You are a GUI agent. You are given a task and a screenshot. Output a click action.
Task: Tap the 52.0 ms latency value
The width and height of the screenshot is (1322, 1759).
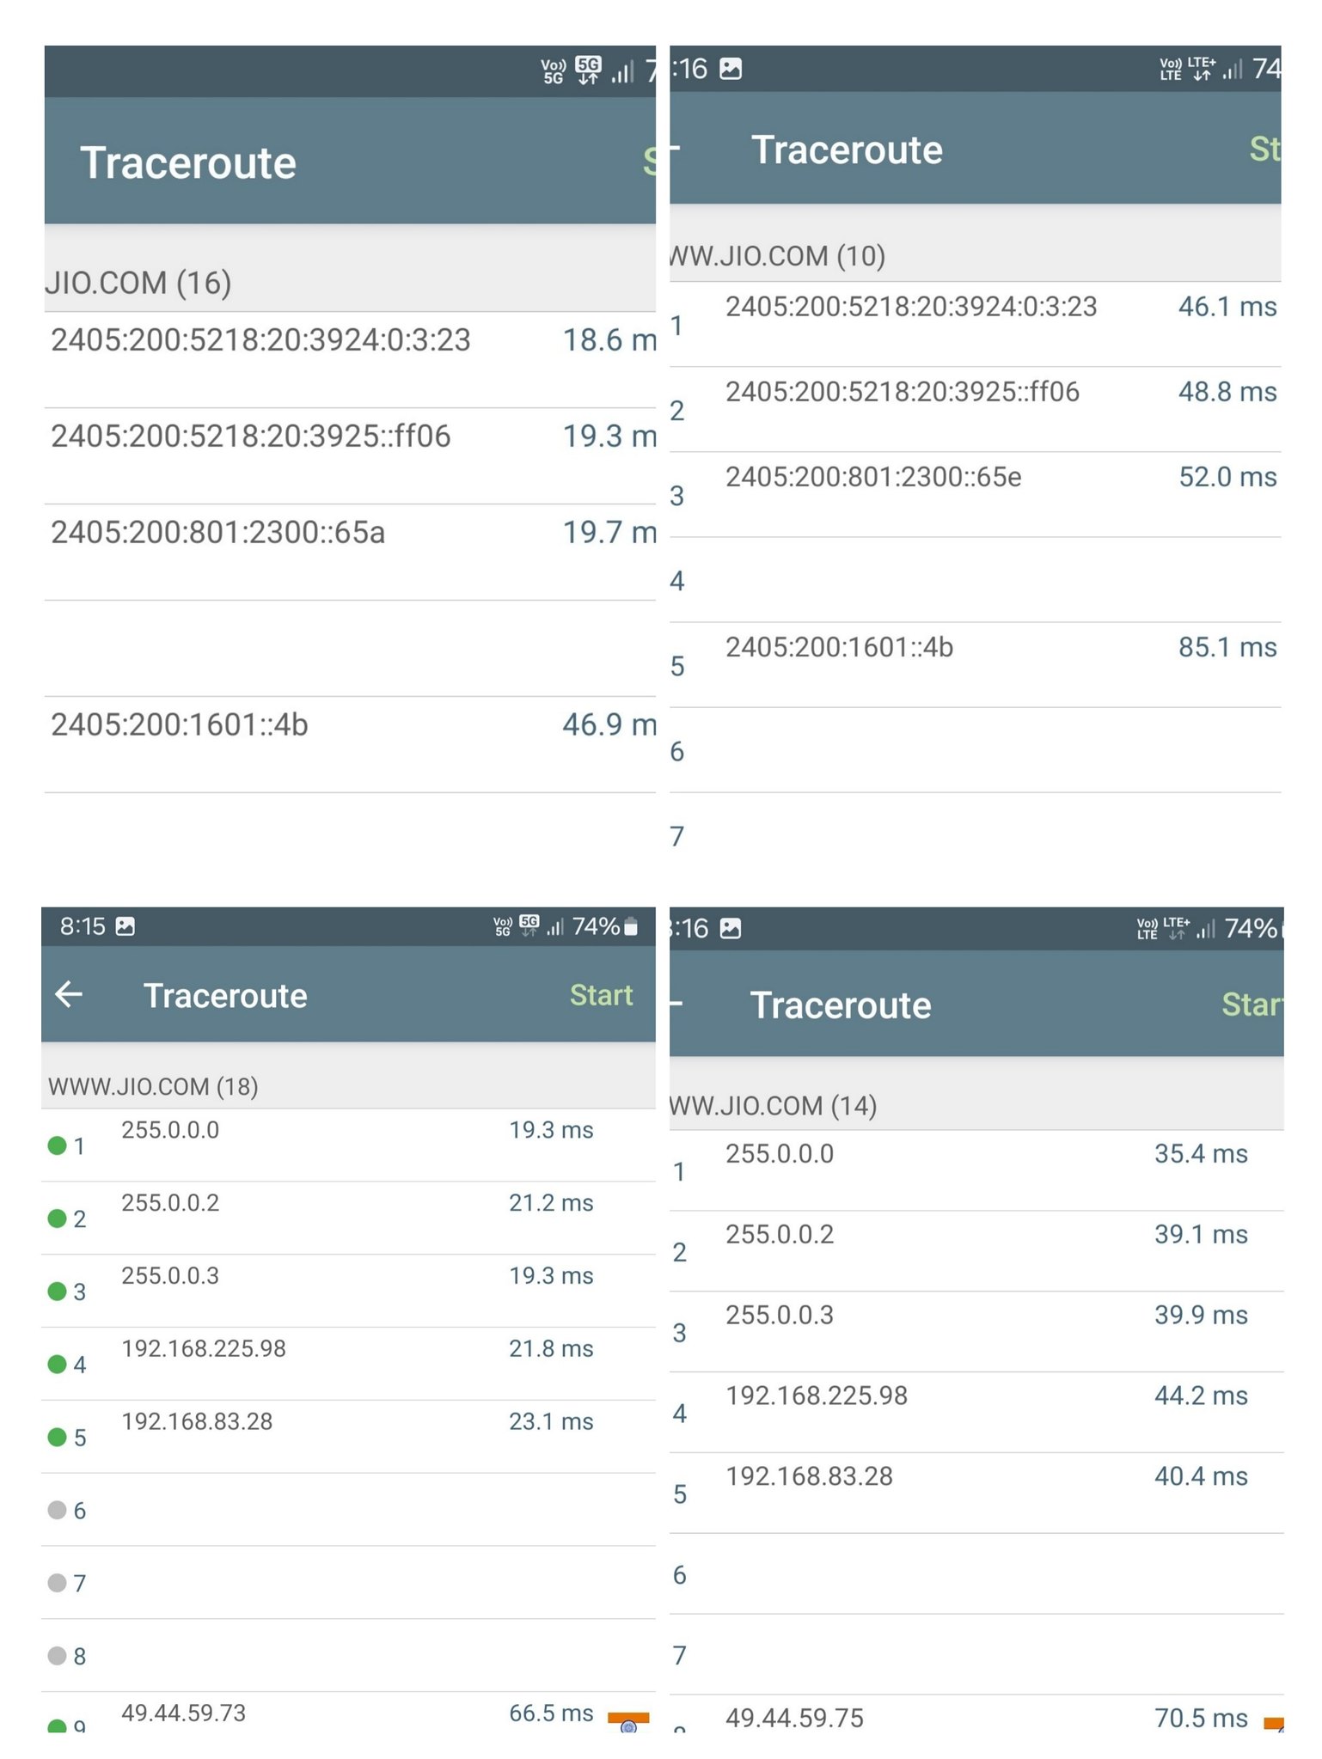coord(1227,477)
